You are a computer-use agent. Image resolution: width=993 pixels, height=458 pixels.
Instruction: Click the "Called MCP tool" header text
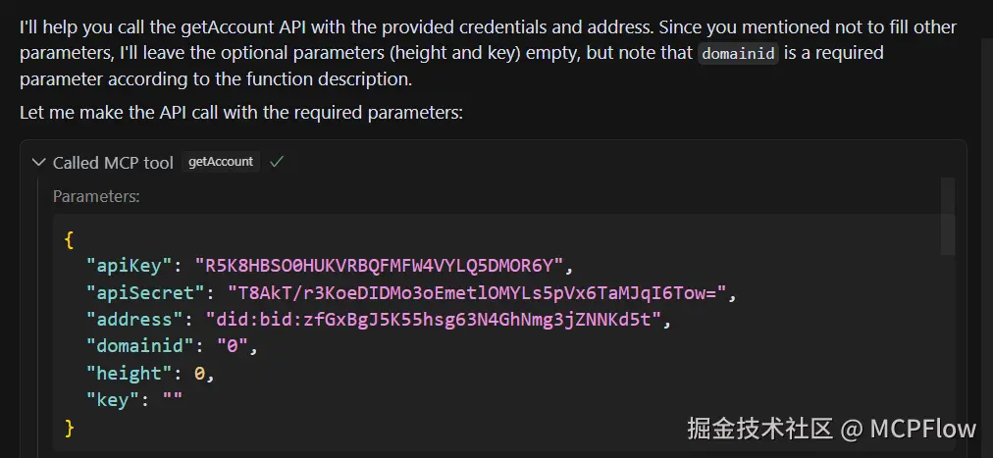tap(113, 163)
